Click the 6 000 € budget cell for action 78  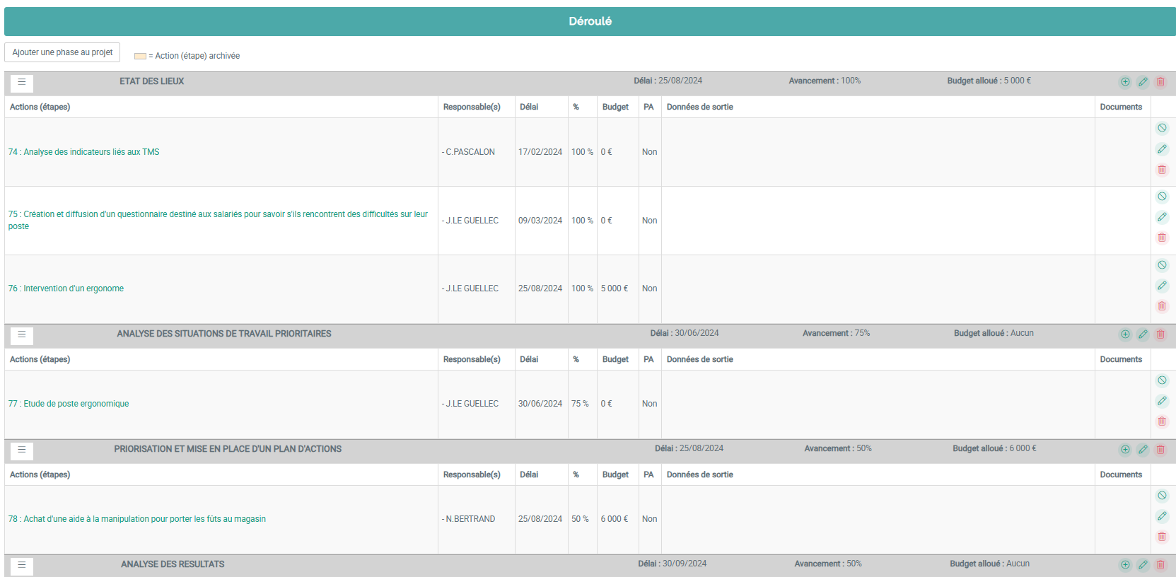pyautogui.click(x=618, y=519)
